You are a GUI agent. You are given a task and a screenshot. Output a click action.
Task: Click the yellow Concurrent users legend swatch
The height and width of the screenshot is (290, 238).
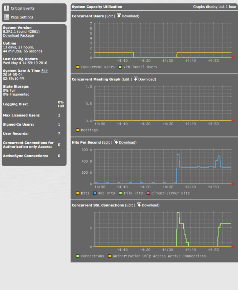point(78,67)
